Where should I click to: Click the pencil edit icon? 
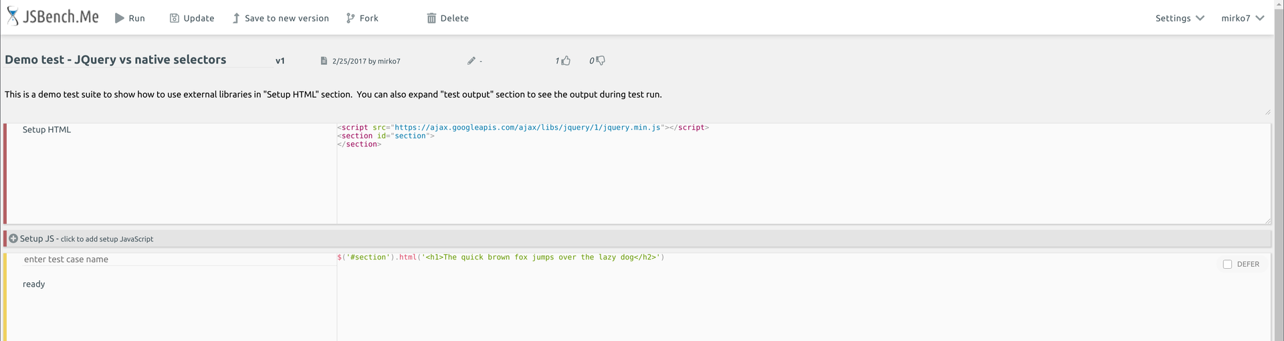471,61
